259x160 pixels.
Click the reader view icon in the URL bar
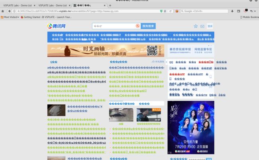tap(165, 11)
